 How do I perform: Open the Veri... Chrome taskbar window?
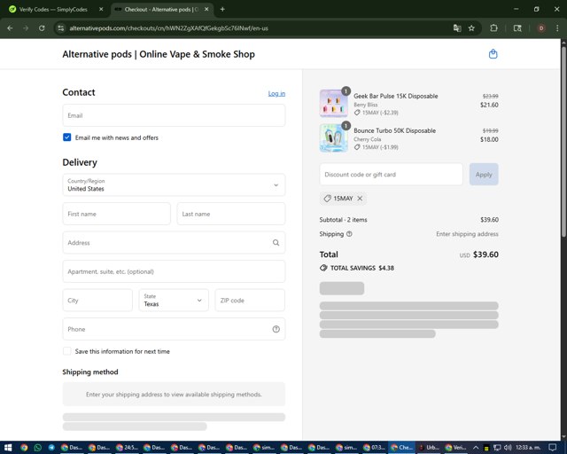456,448
